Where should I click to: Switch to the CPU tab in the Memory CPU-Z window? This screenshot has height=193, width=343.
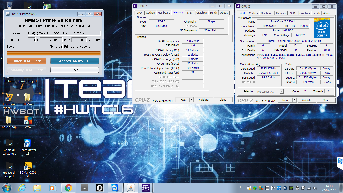tap(139, 13)
